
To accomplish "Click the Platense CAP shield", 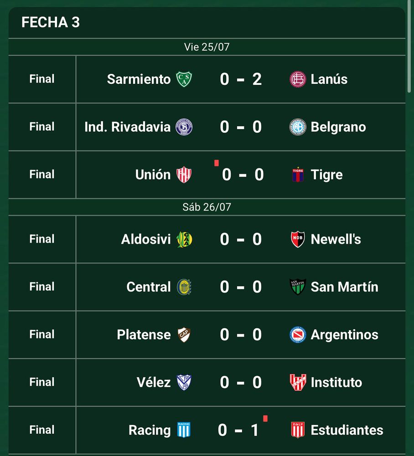I will [184, 335].
